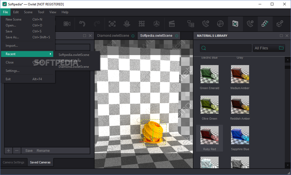Click the cube with gear icon
Screen dimensions: 291x175
point(280,24)
